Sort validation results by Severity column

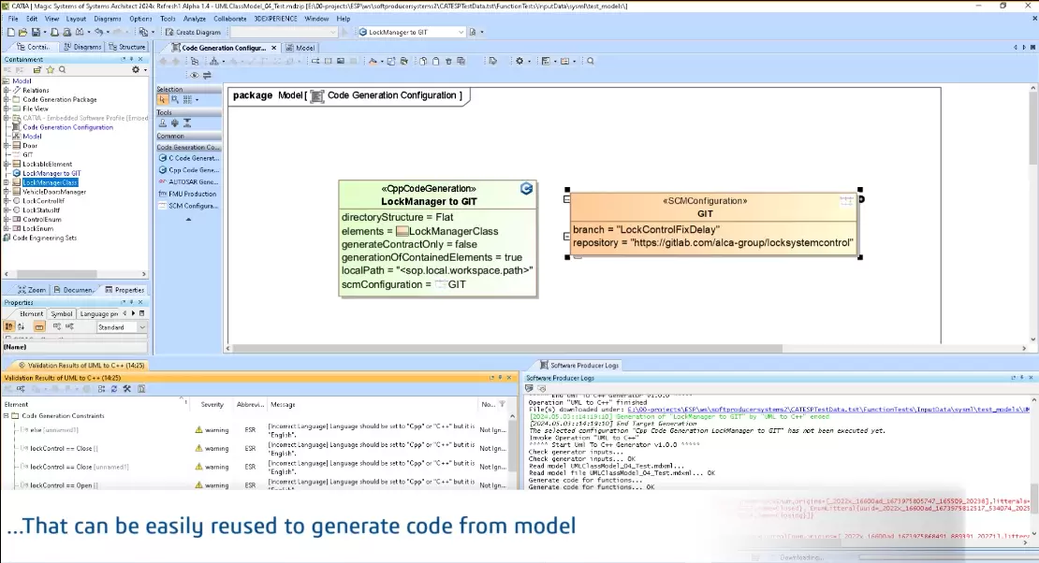212,404
